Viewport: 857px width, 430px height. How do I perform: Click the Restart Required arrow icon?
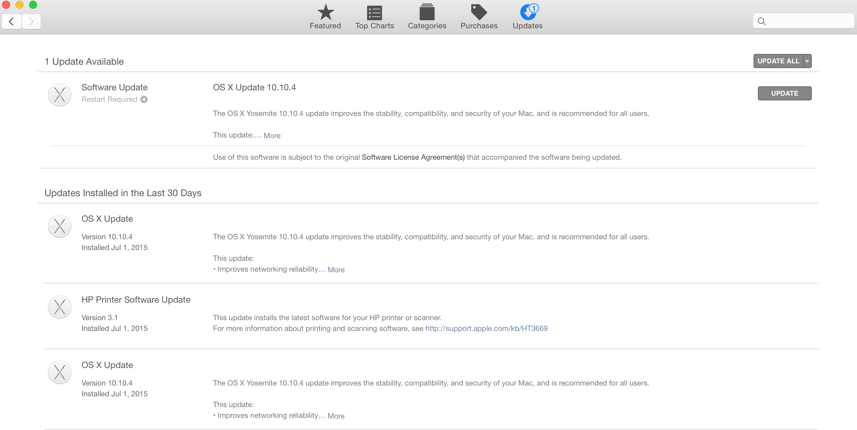point(144,99)
